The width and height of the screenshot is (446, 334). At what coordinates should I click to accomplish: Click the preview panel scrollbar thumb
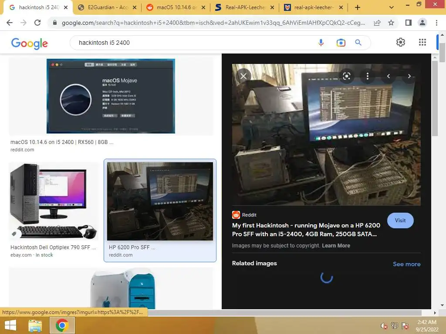[435, 98]
